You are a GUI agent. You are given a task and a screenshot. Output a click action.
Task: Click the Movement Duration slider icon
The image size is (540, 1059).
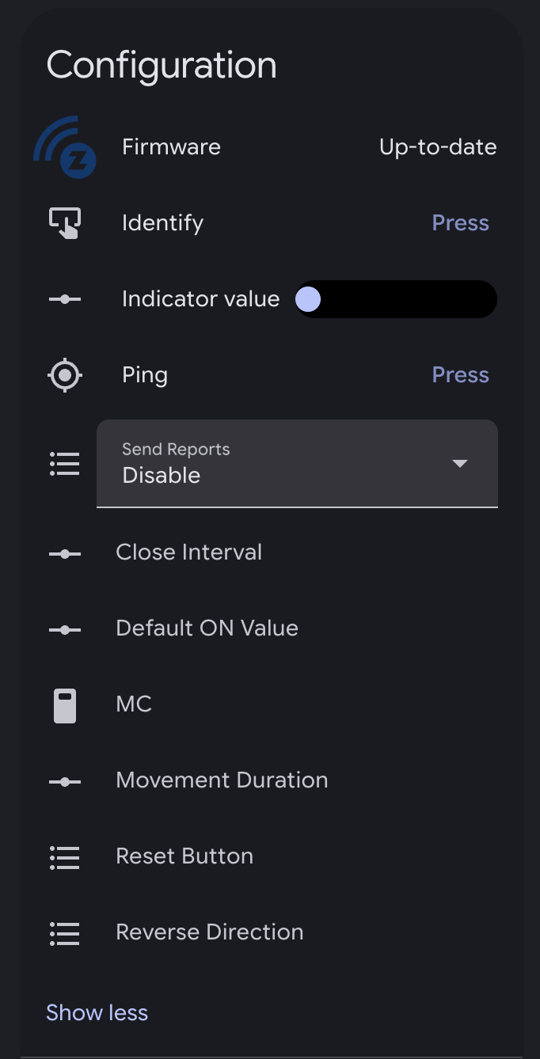click(65, 780)
